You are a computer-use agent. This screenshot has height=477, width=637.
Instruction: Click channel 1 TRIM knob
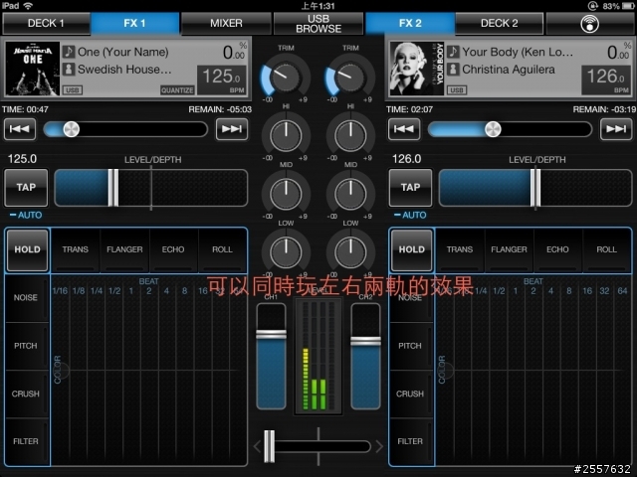286,77
